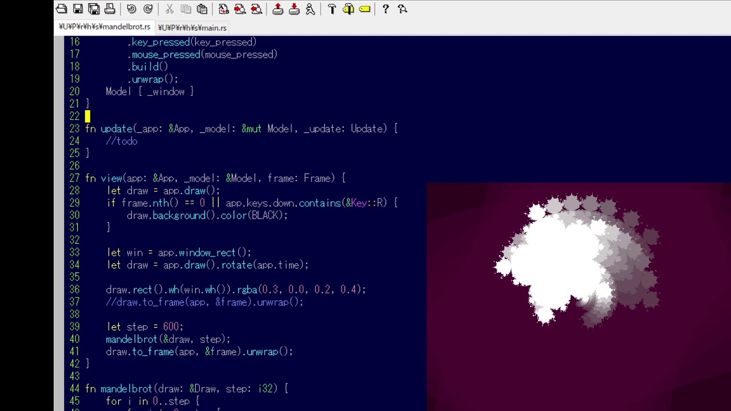This screenshot has width=731, height=411.
Task: Click the Print icon
Action: click(110, 9)
